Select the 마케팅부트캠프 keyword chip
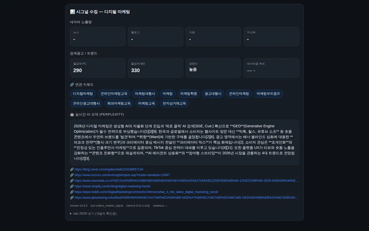This screenshot has height=231, width=369. [x=268, y=94]
